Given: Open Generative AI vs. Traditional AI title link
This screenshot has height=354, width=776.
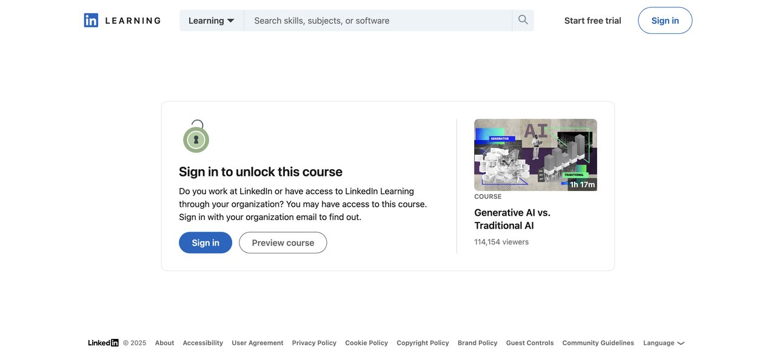Looking at the screenshot, I should click(512, 219).
